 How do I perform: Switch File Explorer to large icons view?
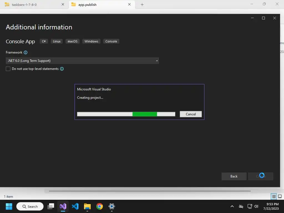point(280,196)
